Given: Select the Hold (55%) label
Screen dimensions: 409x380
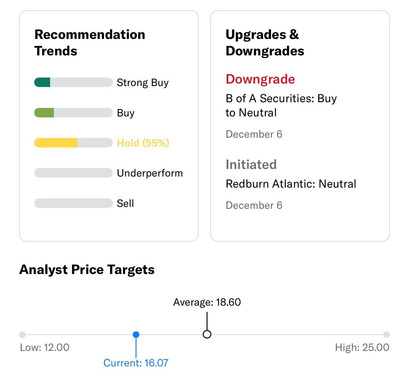Looking at the screenshot, I should pyautogui.click(x=143, y=143).
